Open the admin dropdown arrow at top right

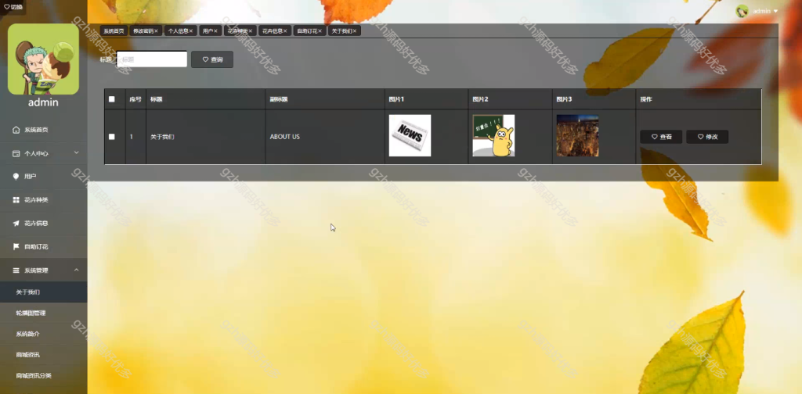[x=775, y=11]
